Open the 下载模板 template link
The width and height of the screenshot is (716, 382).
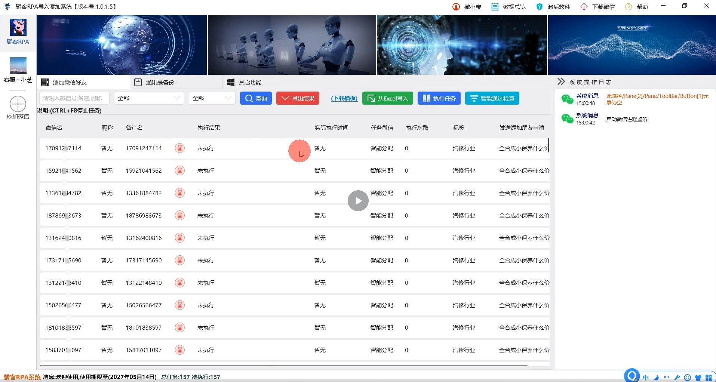pyautogui.click(x=344, y=98)
